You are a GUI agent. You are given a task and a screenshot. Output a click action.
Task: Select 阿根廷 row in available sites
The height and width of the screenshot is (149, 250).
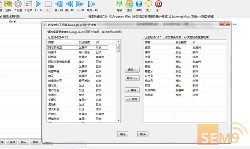(77, 57)
